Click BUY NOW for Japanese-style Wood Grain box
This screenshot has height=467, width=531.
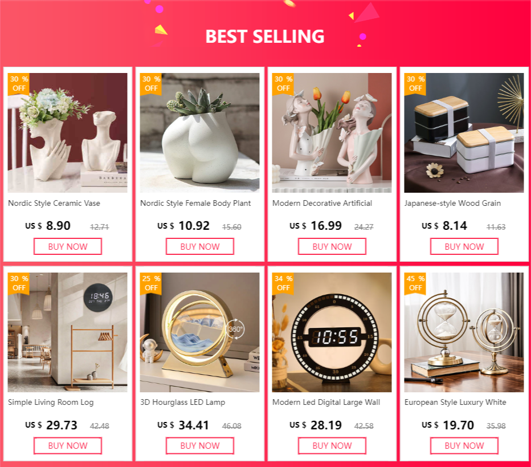(464, 246)
